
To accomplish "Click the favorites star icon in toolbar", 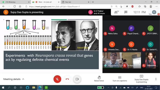I will (139, 6).
